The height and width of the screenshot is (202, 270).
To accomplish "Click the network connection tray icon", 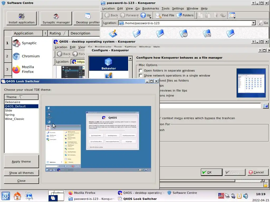I will (227, 196).
